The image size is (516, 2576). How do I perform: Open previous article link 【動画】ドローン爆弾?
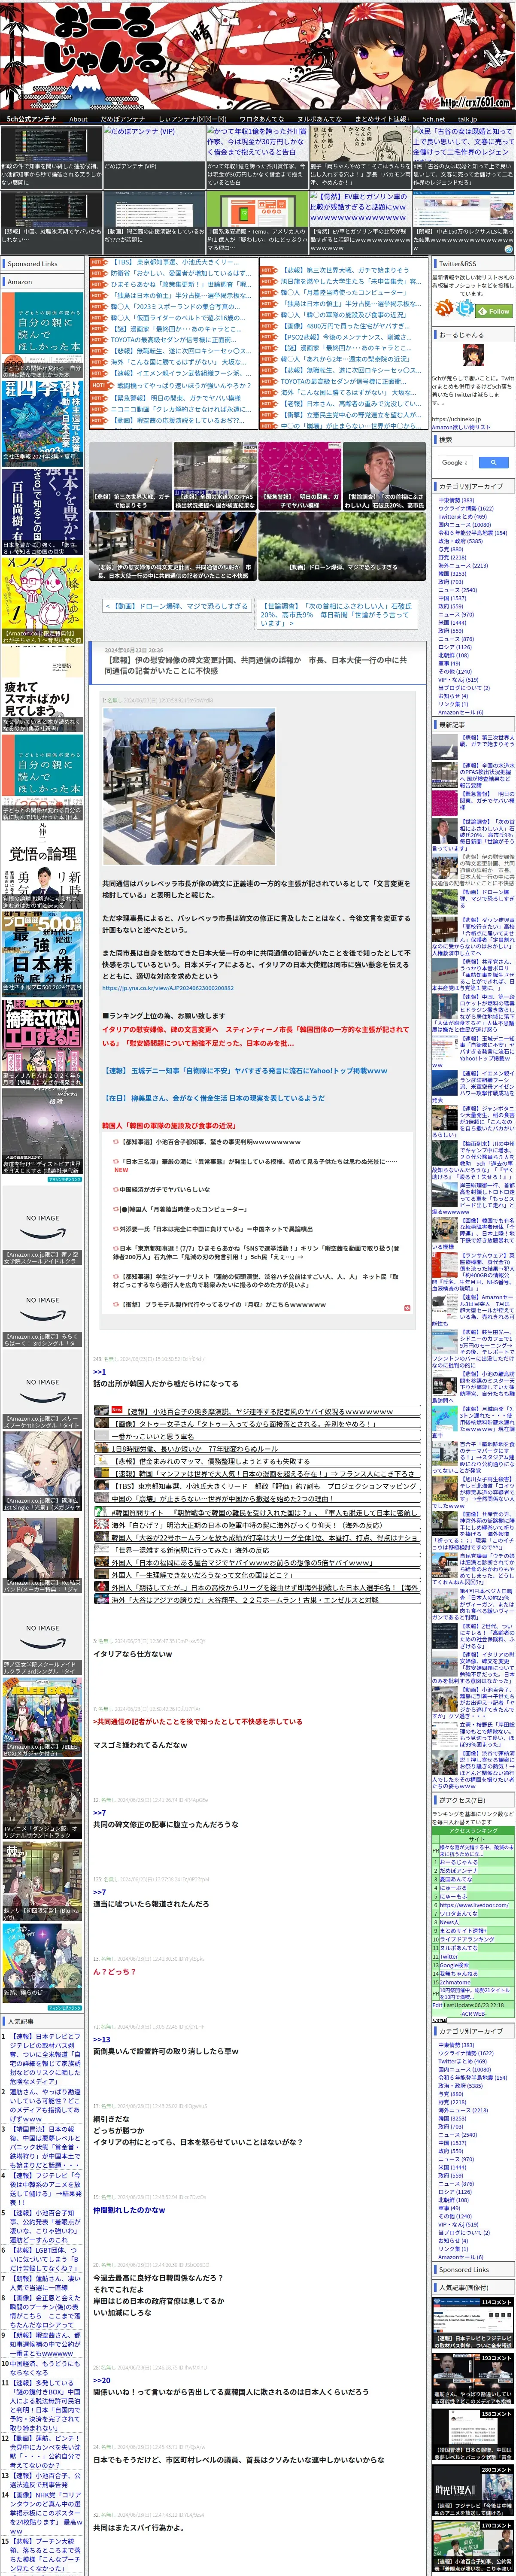177,605
